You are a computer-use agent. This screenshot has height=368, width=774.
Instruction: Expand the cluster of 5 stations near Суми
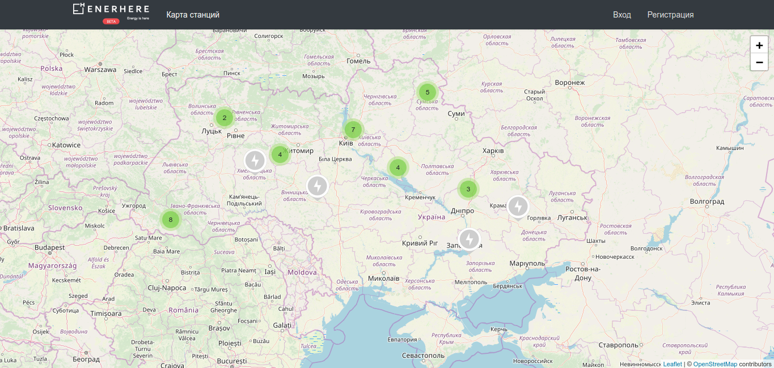(428, 92)
